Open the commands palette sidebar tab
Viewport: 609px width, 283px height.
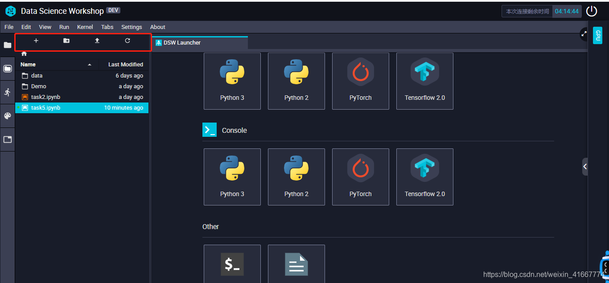point(8,116)
